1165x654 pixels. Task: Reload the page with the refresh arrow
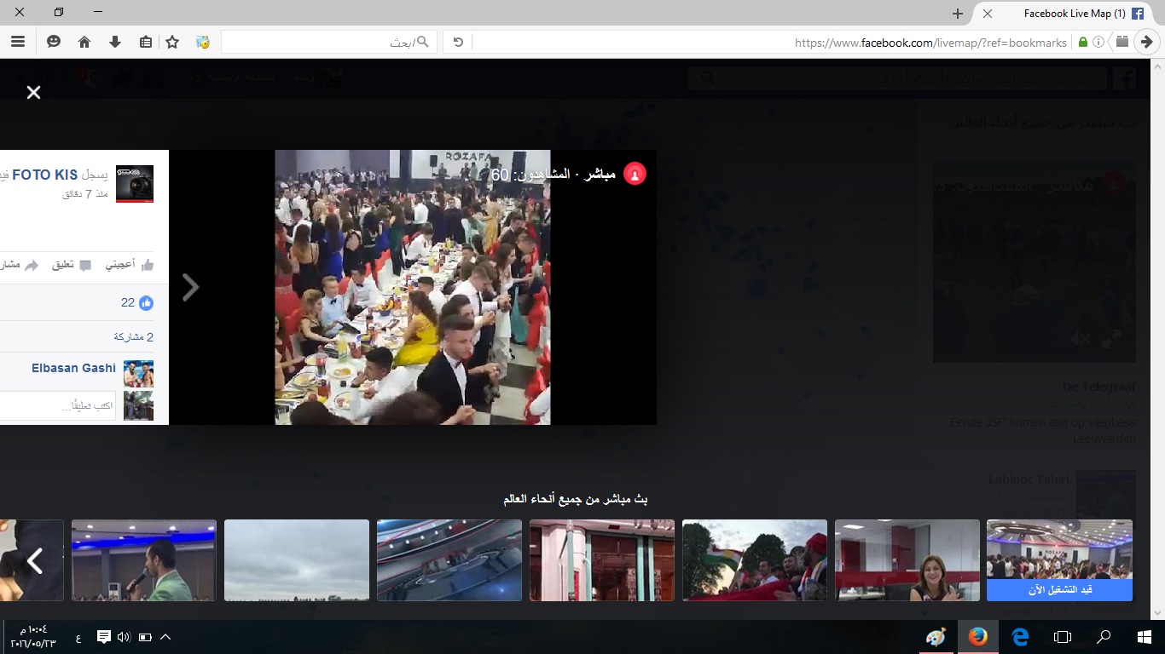pyautogui.click(x=458, y=42)
